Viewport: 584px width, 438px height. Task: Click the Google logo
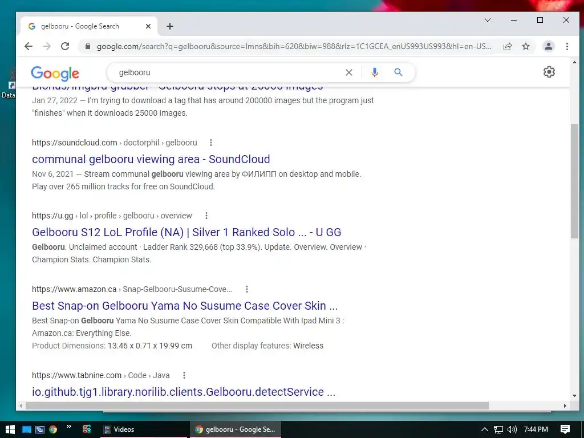click(x=55, y=74)
